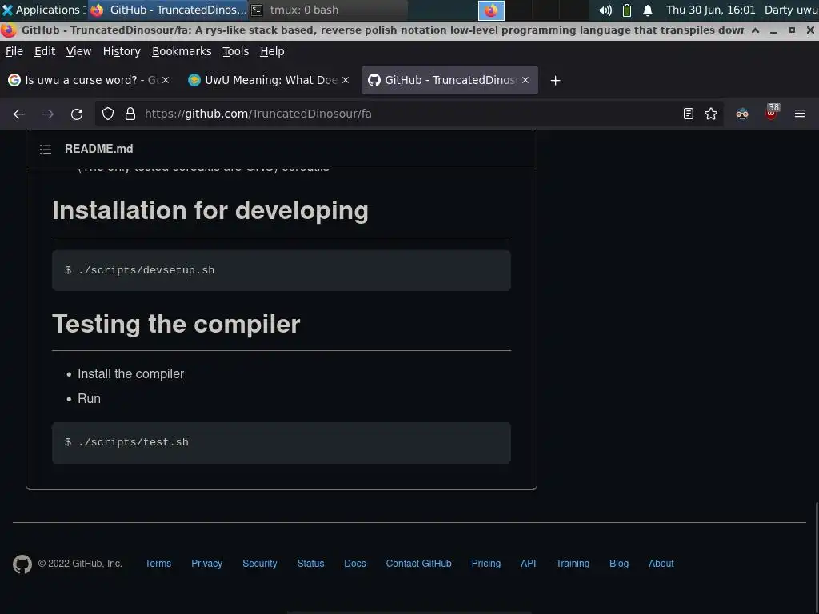The image size is (819, 614).
Task: Open the Tools menu
Action: (235, 51)
